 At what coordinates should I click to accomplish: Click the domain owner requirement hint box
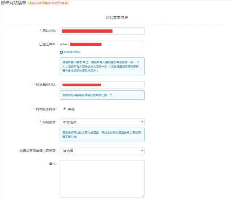tap(102, 67)
